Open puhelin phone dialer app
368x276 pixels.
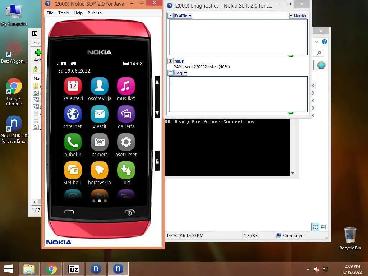(73, 142)
